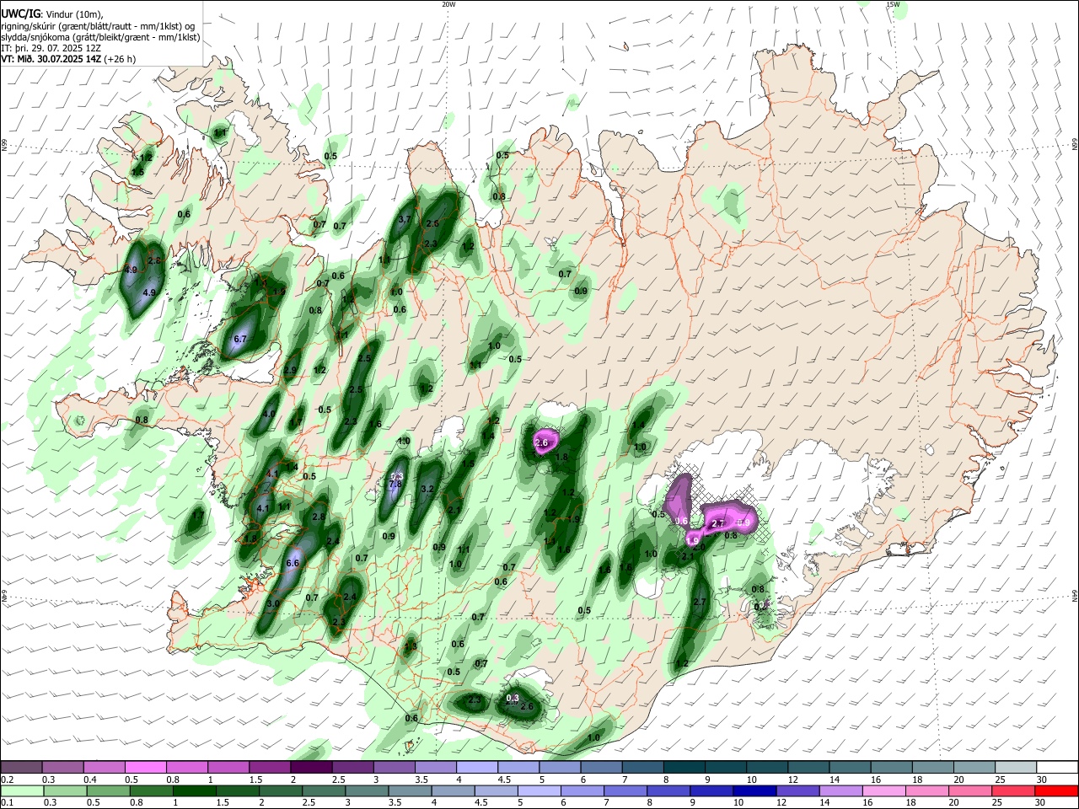
Task: Select the bright pink 0.5–0.8 swatch, upper legend
Action: pyautogui.click(x=145, y=767)
